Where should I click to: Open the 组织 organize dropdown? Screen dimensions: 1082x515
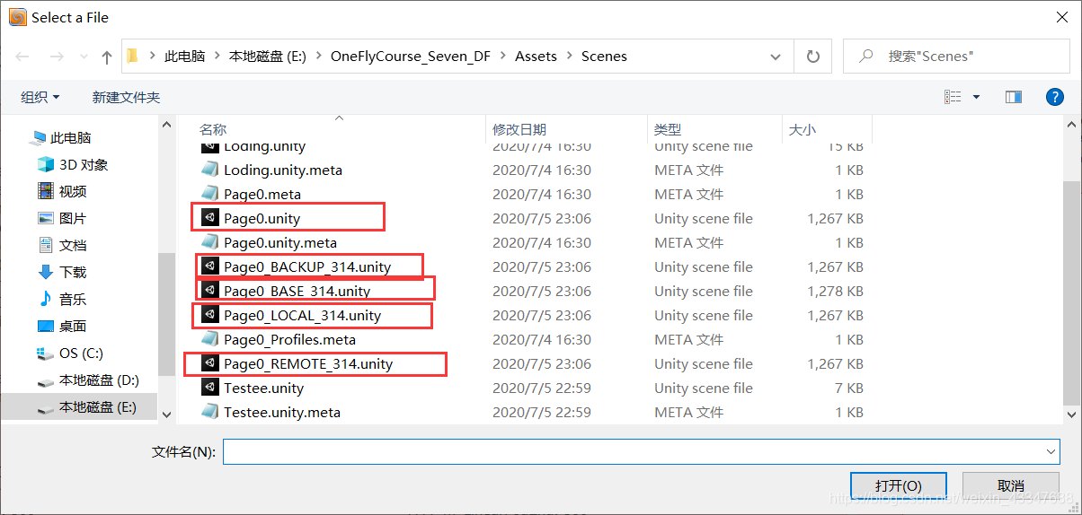[40, 97]
